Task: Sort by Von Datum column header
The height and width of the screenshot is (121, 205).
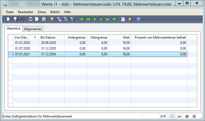Action: tap(26, 38)
